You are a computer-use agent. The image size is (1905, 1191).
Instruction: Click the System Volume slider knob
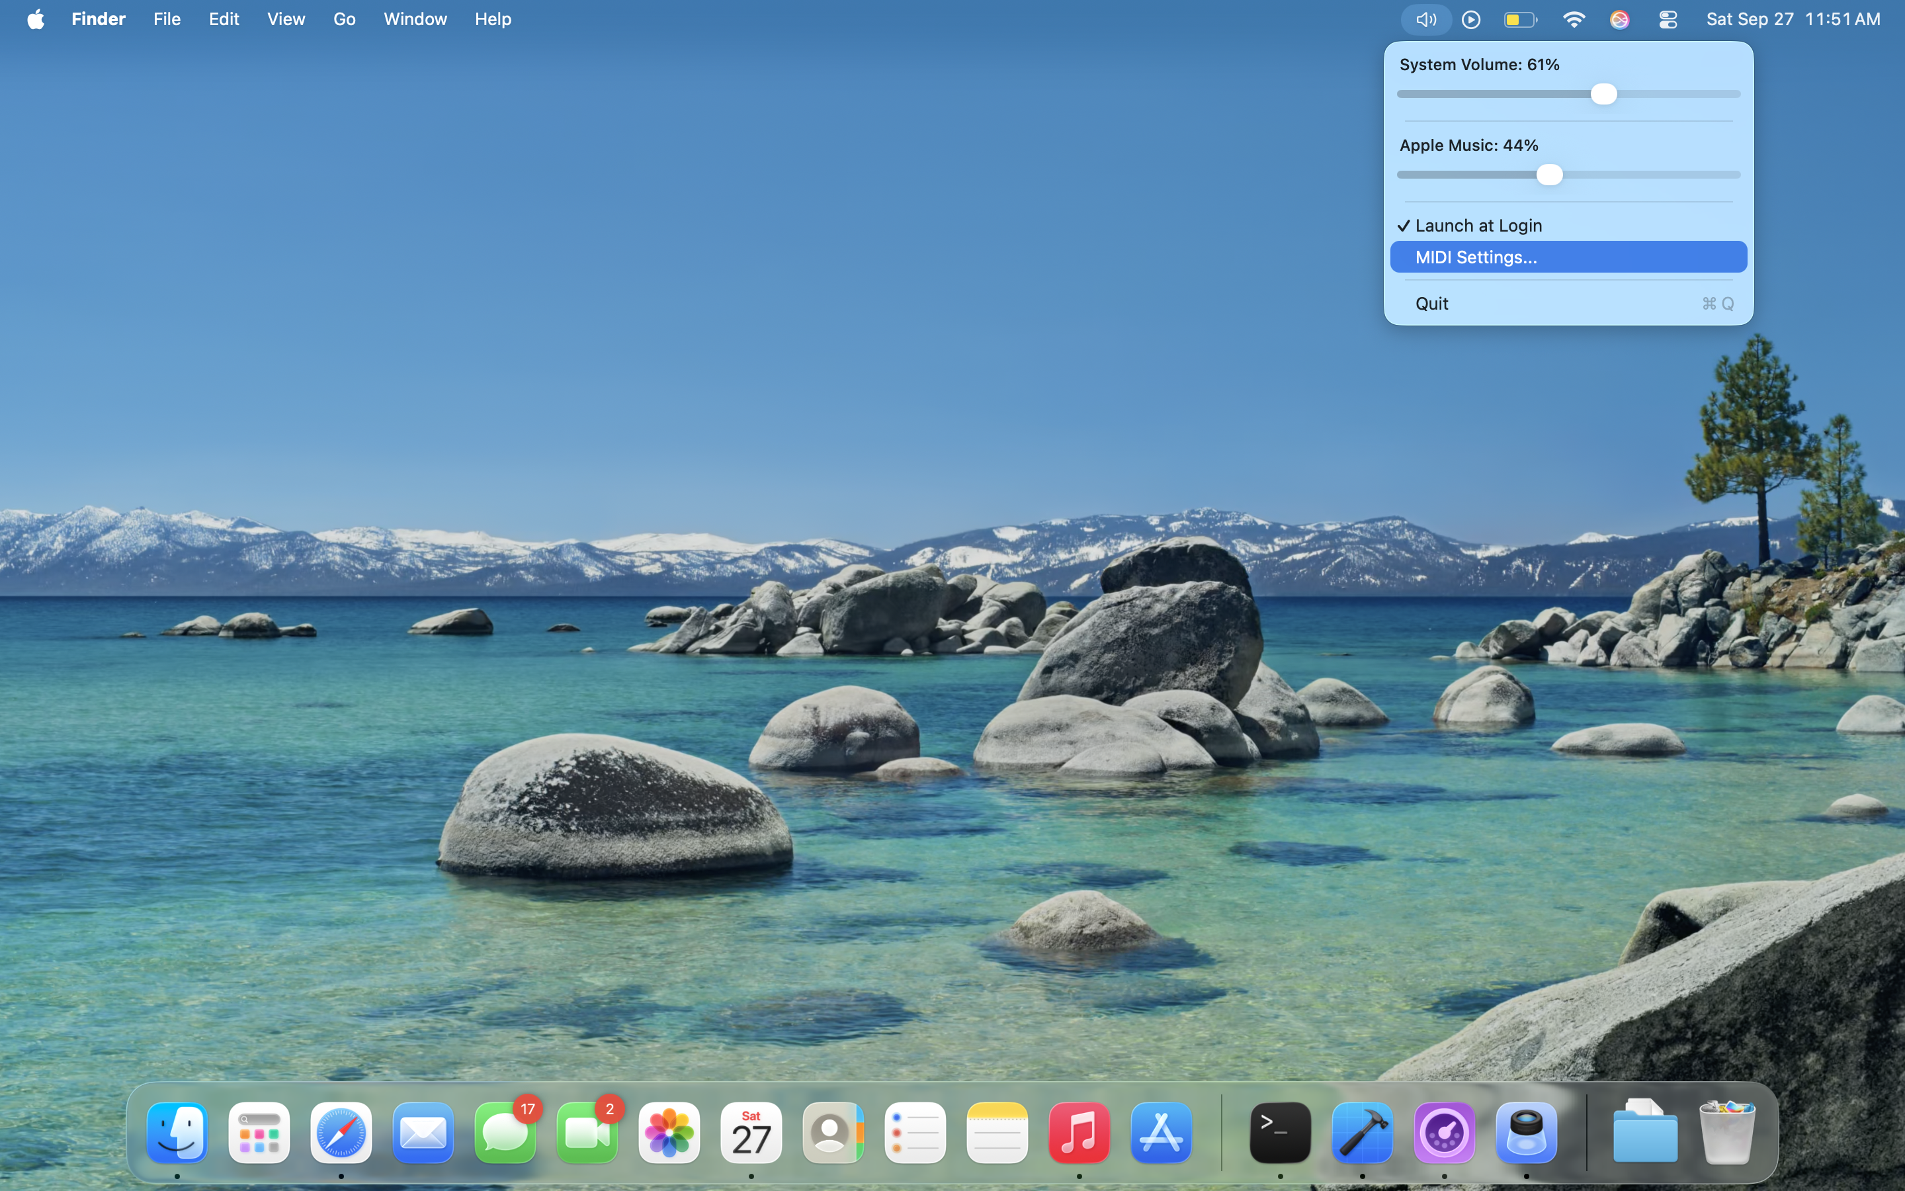tap(1603, 95)
